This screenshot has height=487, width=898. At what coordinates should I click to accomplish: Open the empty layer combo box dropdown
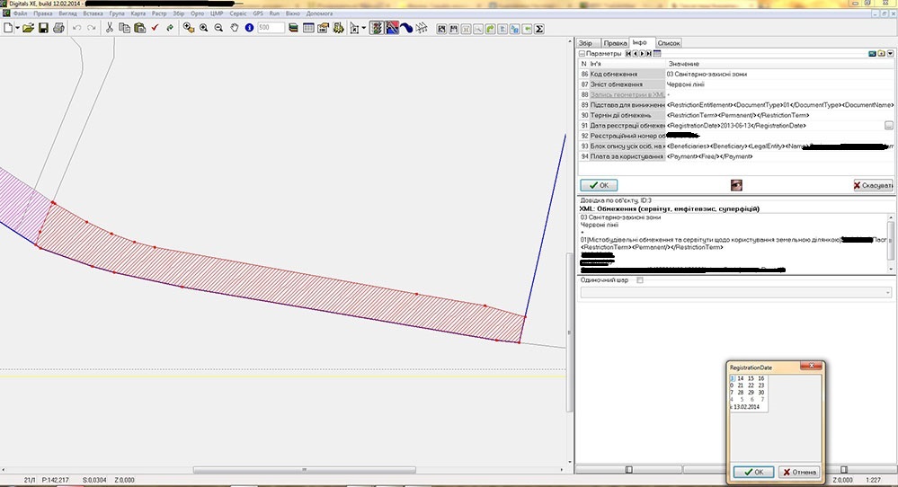[x=888, y=293]
